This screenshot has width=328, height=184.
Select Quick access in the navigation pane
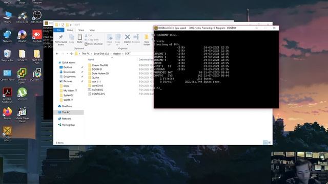[69, 62]
